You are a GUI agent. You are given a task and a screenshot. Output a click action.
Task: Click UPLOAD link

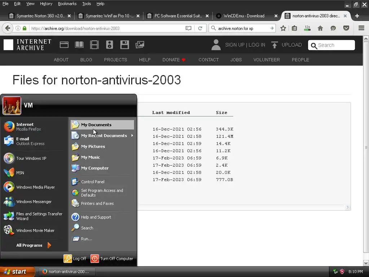pos(286,45)
